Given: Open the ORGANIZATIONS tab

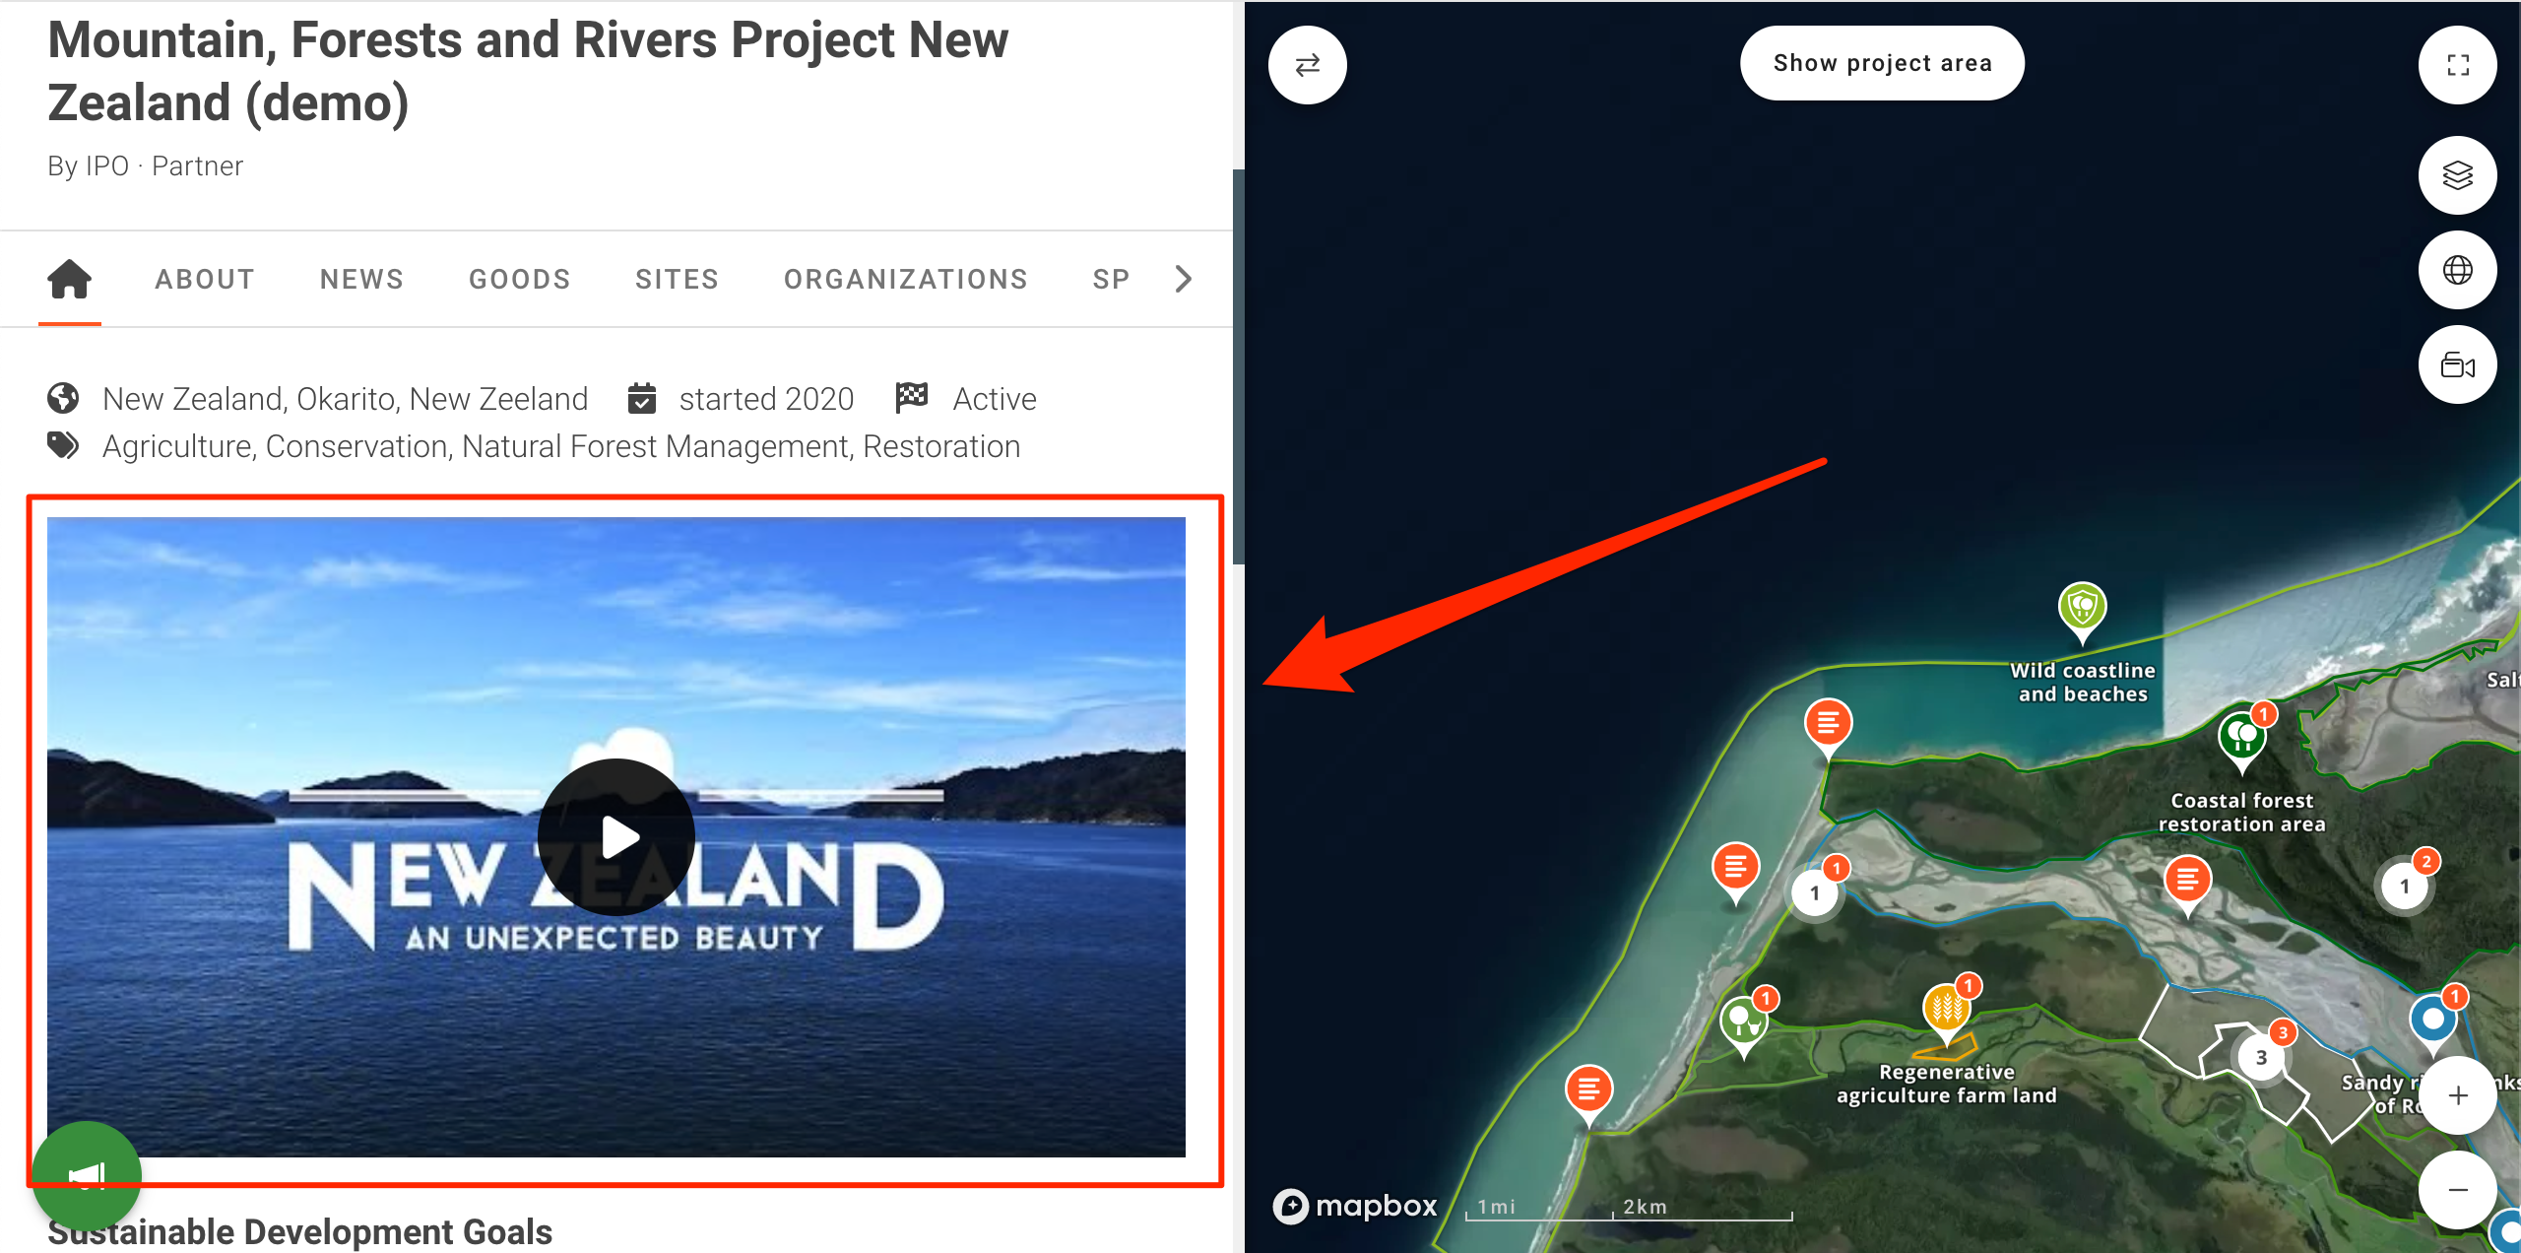Looking at the screenshot, I should pyautogui.click(x=905, y=279).
